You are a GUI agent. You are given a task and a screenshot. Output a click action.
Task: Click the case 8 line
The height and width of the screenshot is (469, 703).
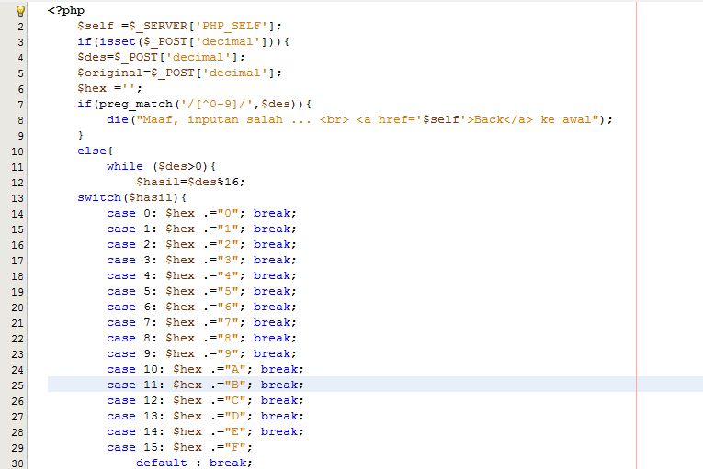click(x=202, y=338)
